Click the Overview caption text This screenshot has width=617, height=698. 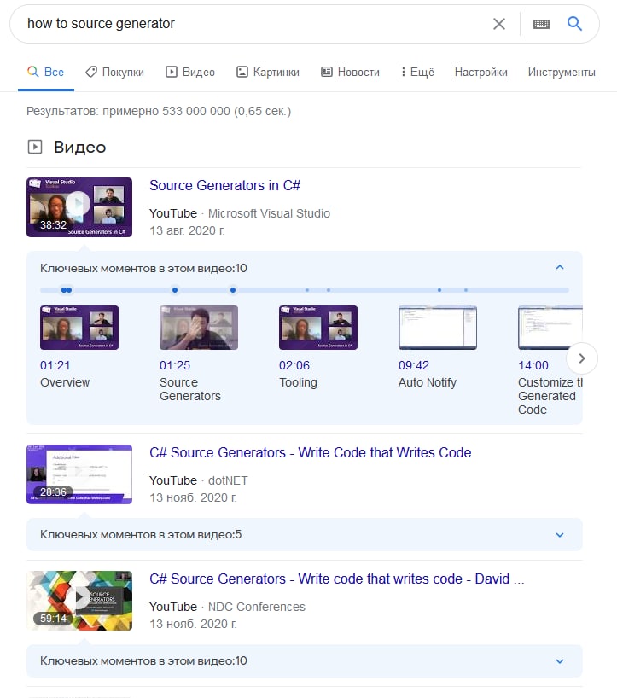tap(65, 382)
